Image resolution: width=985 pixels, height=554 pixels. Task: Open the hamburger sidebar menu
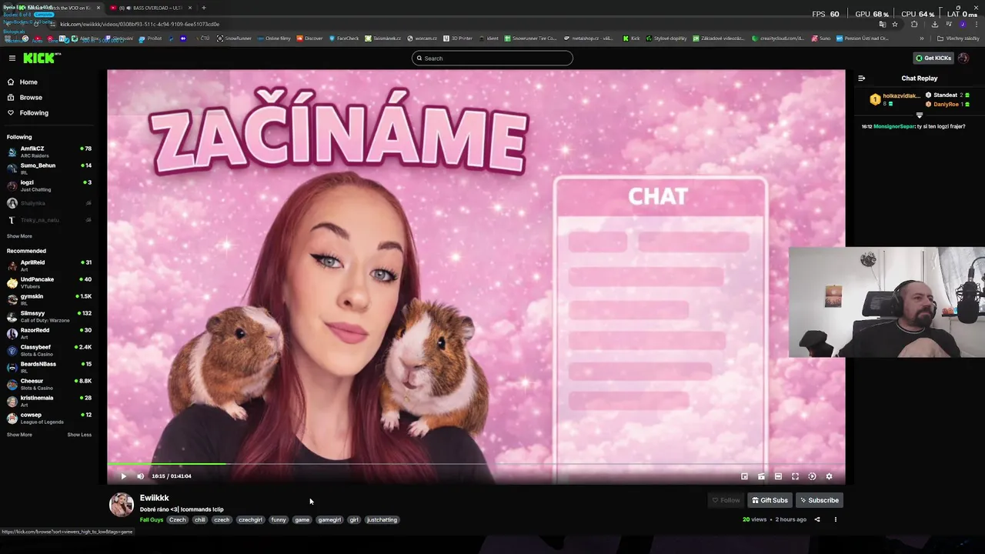(x=12, y=58)
